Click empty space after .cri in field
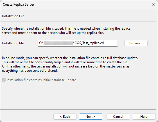158x122 pixels. (110, 43)
